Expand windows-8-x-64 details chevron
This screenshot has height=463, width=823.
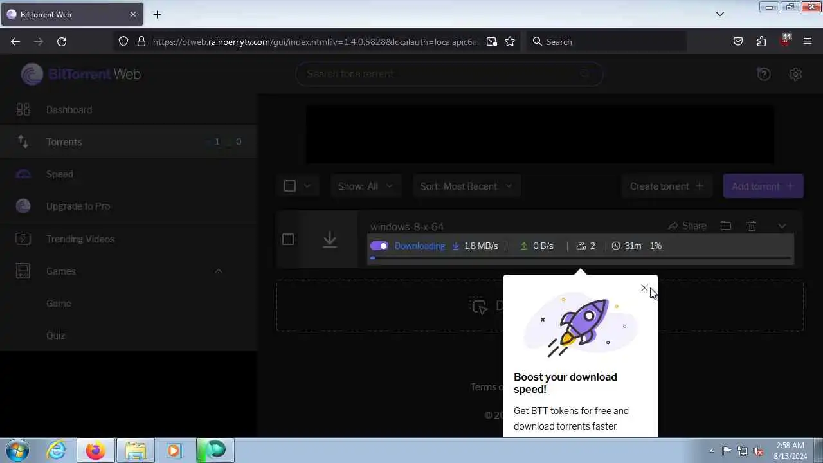[782, 226]
